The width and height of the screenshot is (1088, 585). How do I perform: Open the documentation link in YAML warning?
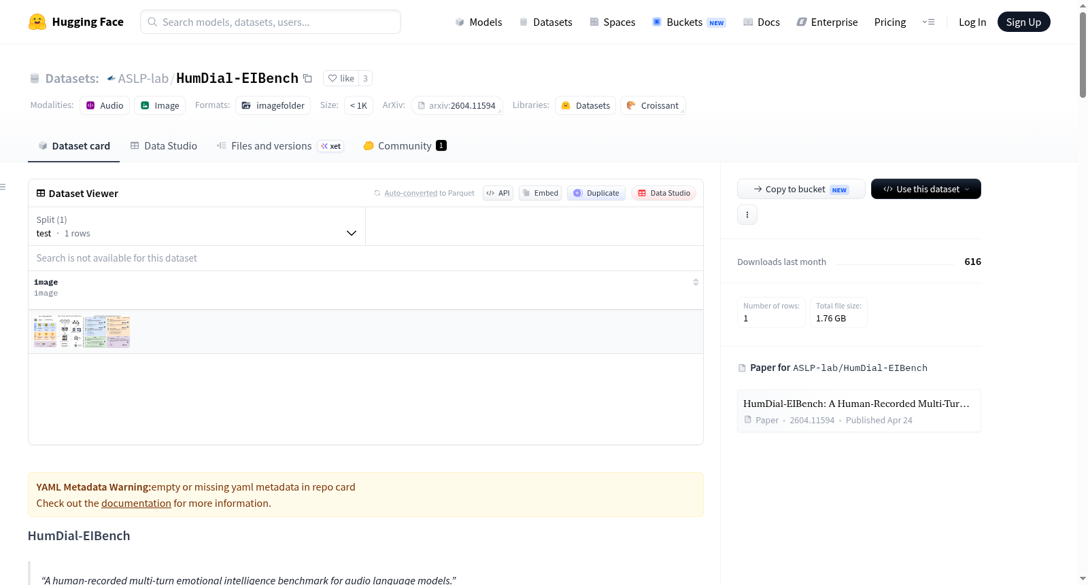pos(136,503)
